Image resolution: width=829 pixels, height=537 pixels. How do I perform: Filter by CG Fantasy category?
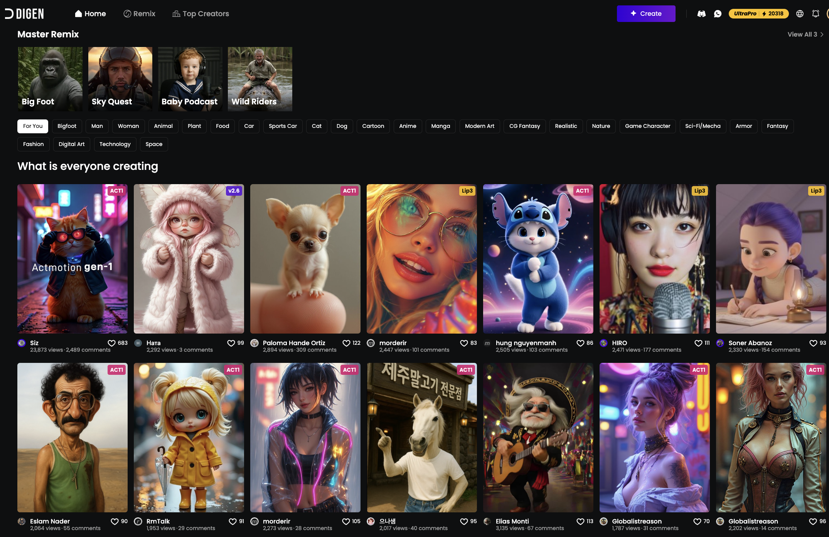(x=525, y=126)
